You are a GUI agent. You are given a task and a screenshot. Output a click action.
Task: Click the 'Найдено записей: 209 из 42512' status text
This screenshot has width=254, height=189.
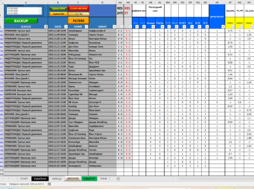(x=26, y=184)
